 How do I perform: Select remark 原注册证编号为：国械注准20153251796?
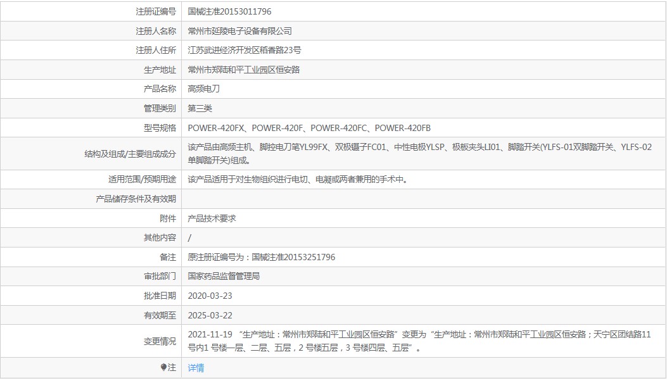262,257
